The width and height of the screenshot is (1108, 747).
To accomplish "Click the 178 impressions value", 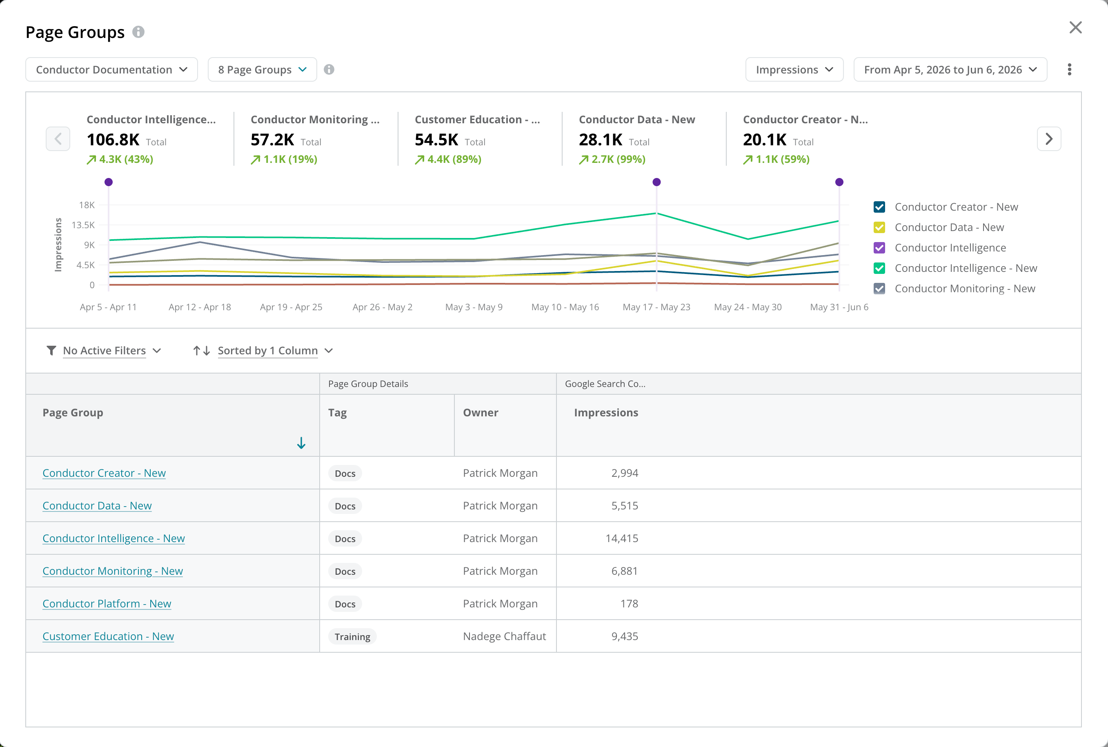I will 629,604.
